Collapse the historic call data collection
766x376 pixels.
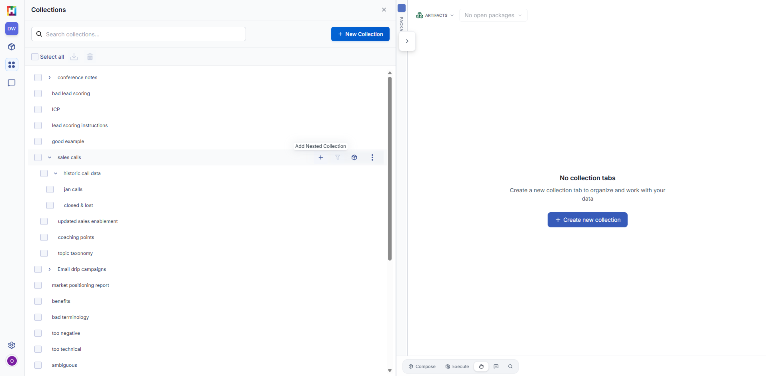(55, 173)
